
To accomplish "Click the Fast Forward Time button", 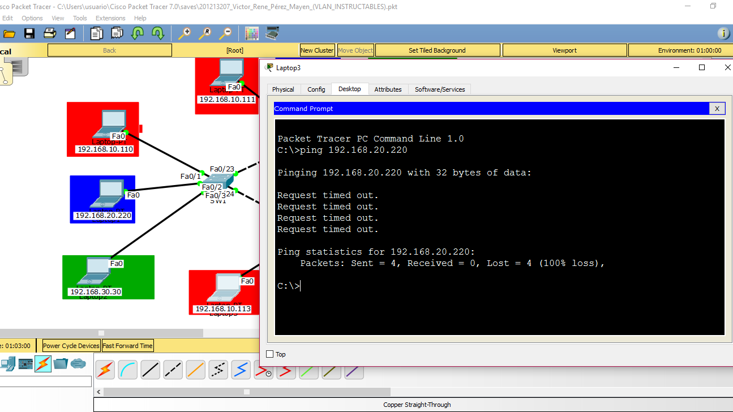I will coord(127,346).
